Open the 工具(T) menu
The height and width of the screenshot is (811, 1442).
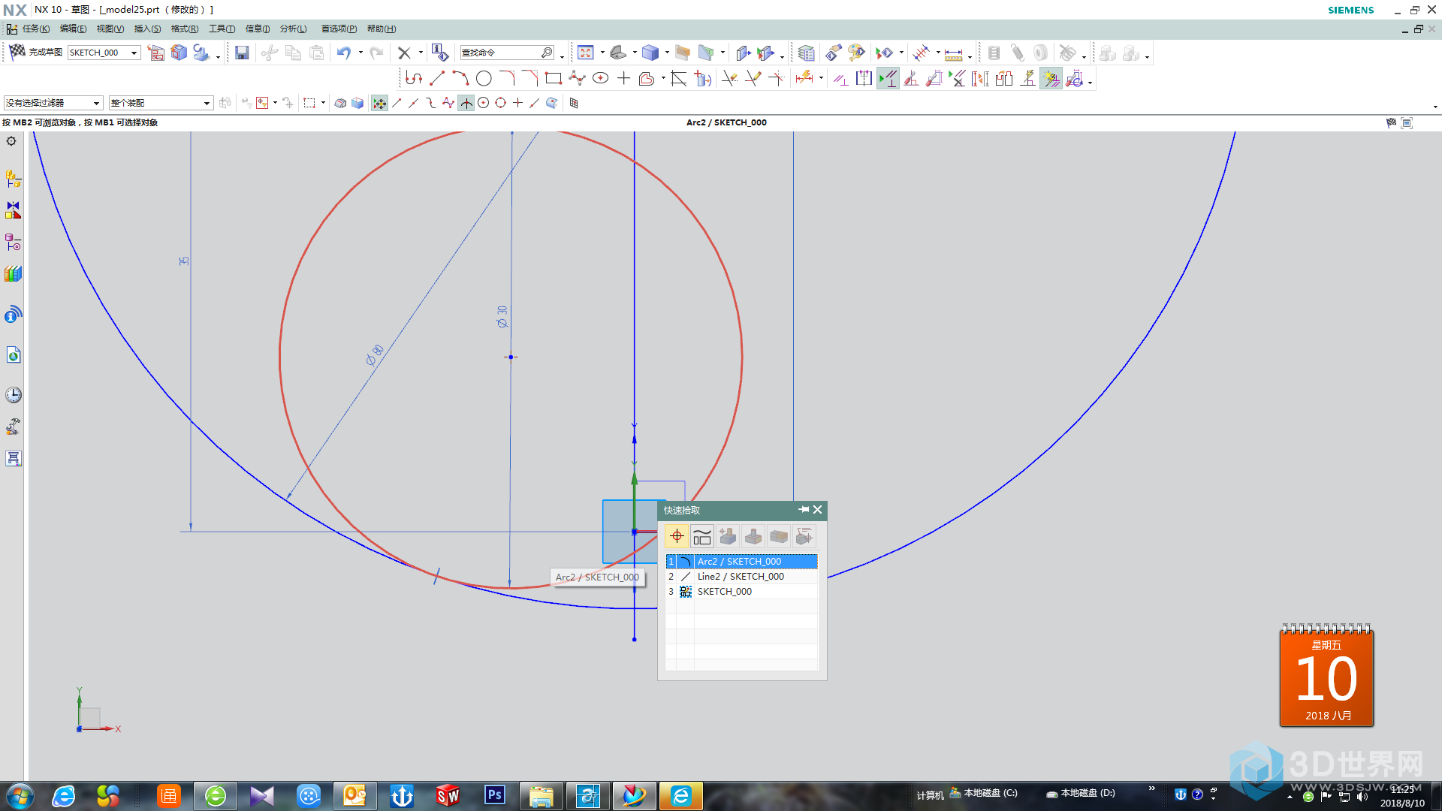[222, 29]
